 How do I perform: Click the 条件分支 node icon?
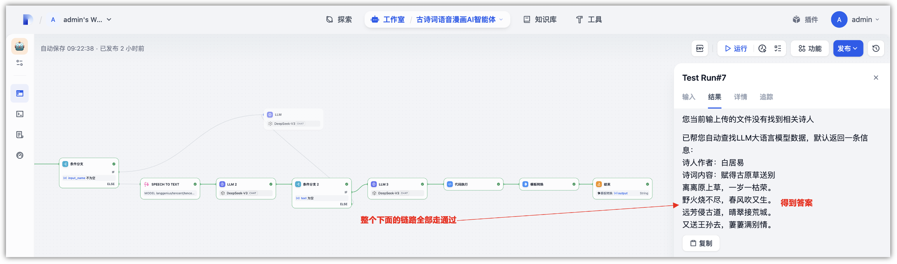click(x=65, y=164)
